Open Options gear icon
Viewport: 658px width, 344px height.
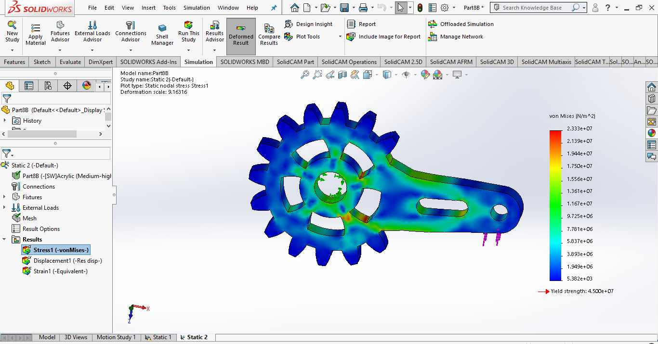point(445,8)
